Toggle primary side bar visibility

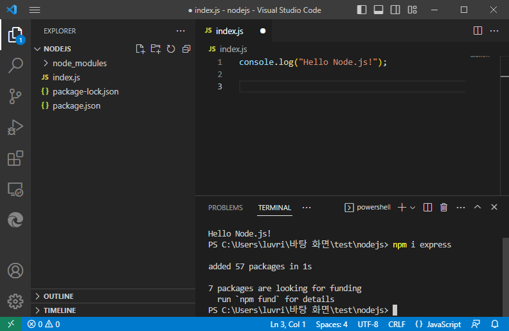362,10
